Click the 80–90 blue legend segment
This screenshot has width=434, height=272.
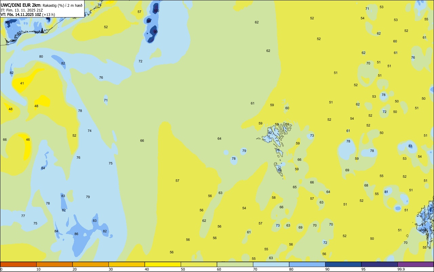[x=307, y=264]
